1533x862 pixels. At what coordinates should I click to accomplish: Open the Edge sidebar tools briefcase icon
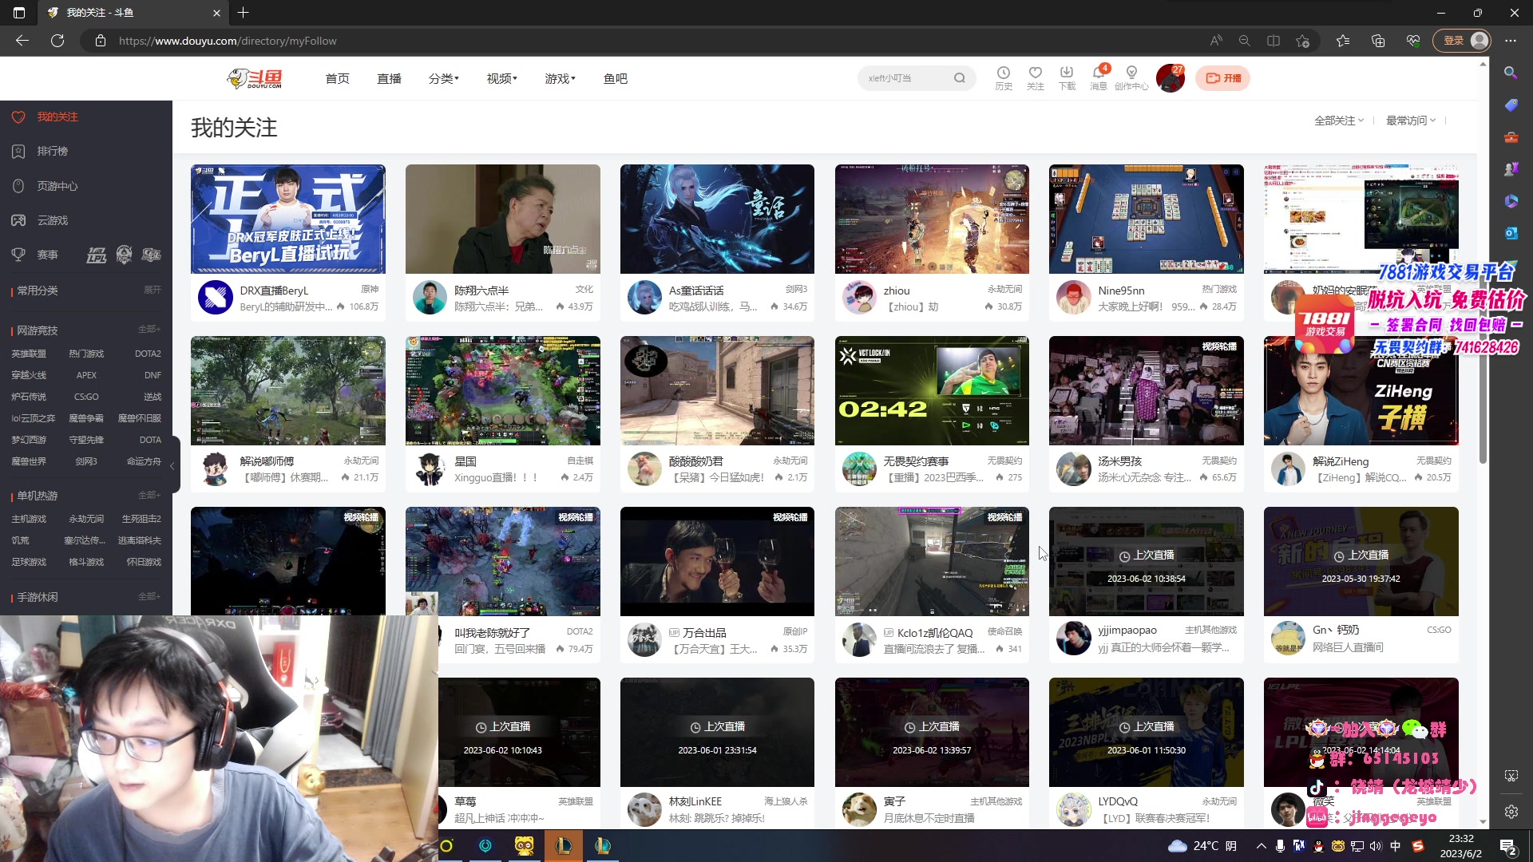tap(1511, 137)
